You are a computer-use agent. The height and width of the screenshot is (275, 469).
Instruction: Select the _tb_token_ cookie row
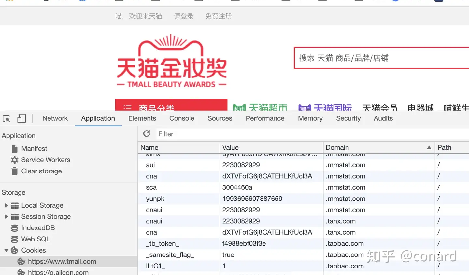coord(304,243)
